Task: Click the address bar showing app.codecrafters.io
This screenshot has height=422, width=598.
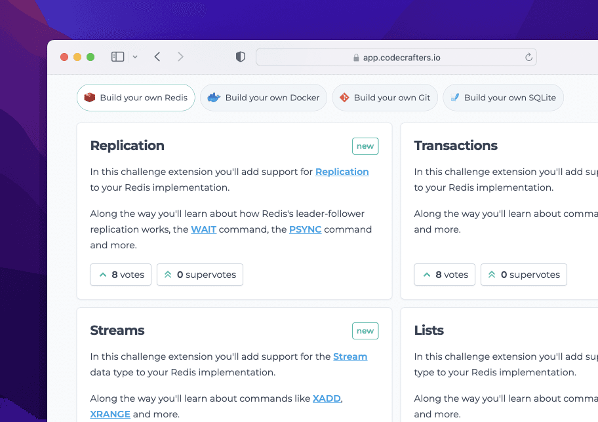Action: pos(395,57)
